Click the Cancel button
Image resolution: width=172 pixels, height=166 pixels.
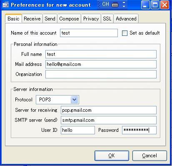coord(150,156)
